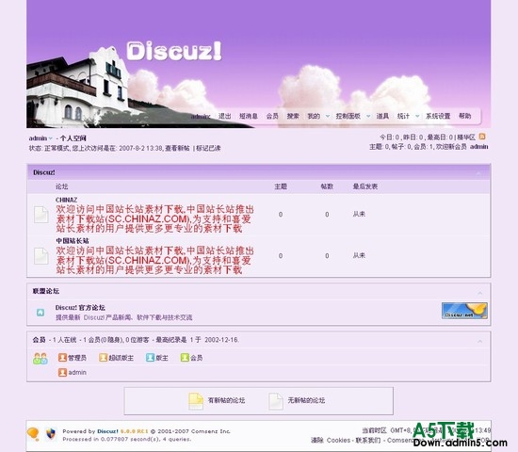Screen dimensions: 518x452
Task: Click the orange speech bubble footer icon
Action: [33, 434]
